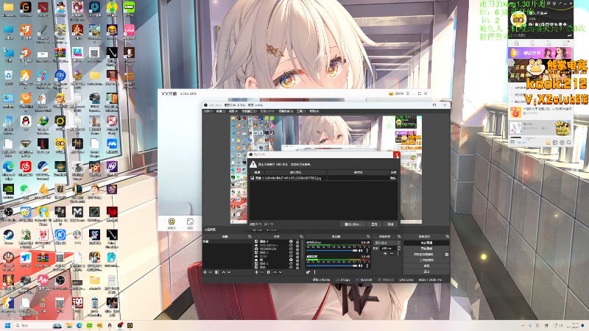Add a new scene with the plus icon
This screenshot has height=331, width=589.
pyautogui.click(x=205, y=272)
